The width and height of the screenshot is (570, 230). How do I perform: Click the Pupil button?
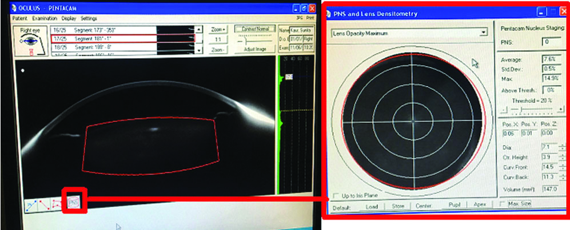point(455,204)
